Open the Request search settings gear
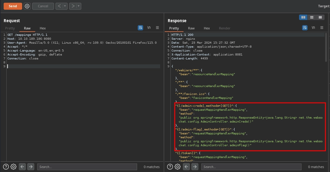The height and width of the screenshot is (172, 330). (x=13, y=167)
